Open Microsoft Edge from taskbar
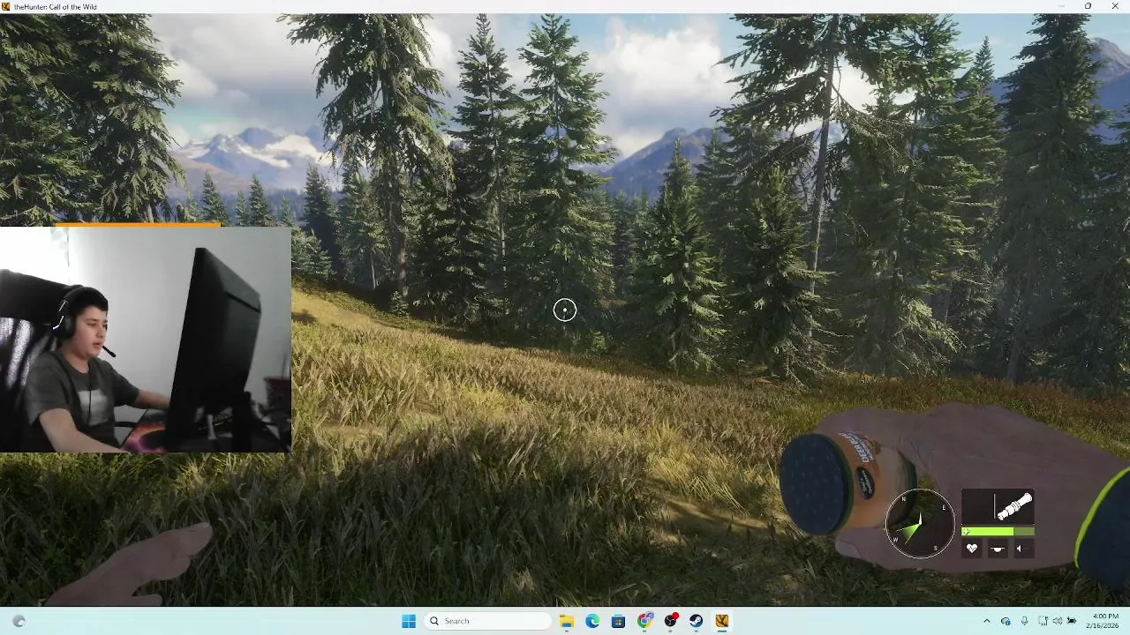 point(592,621)
